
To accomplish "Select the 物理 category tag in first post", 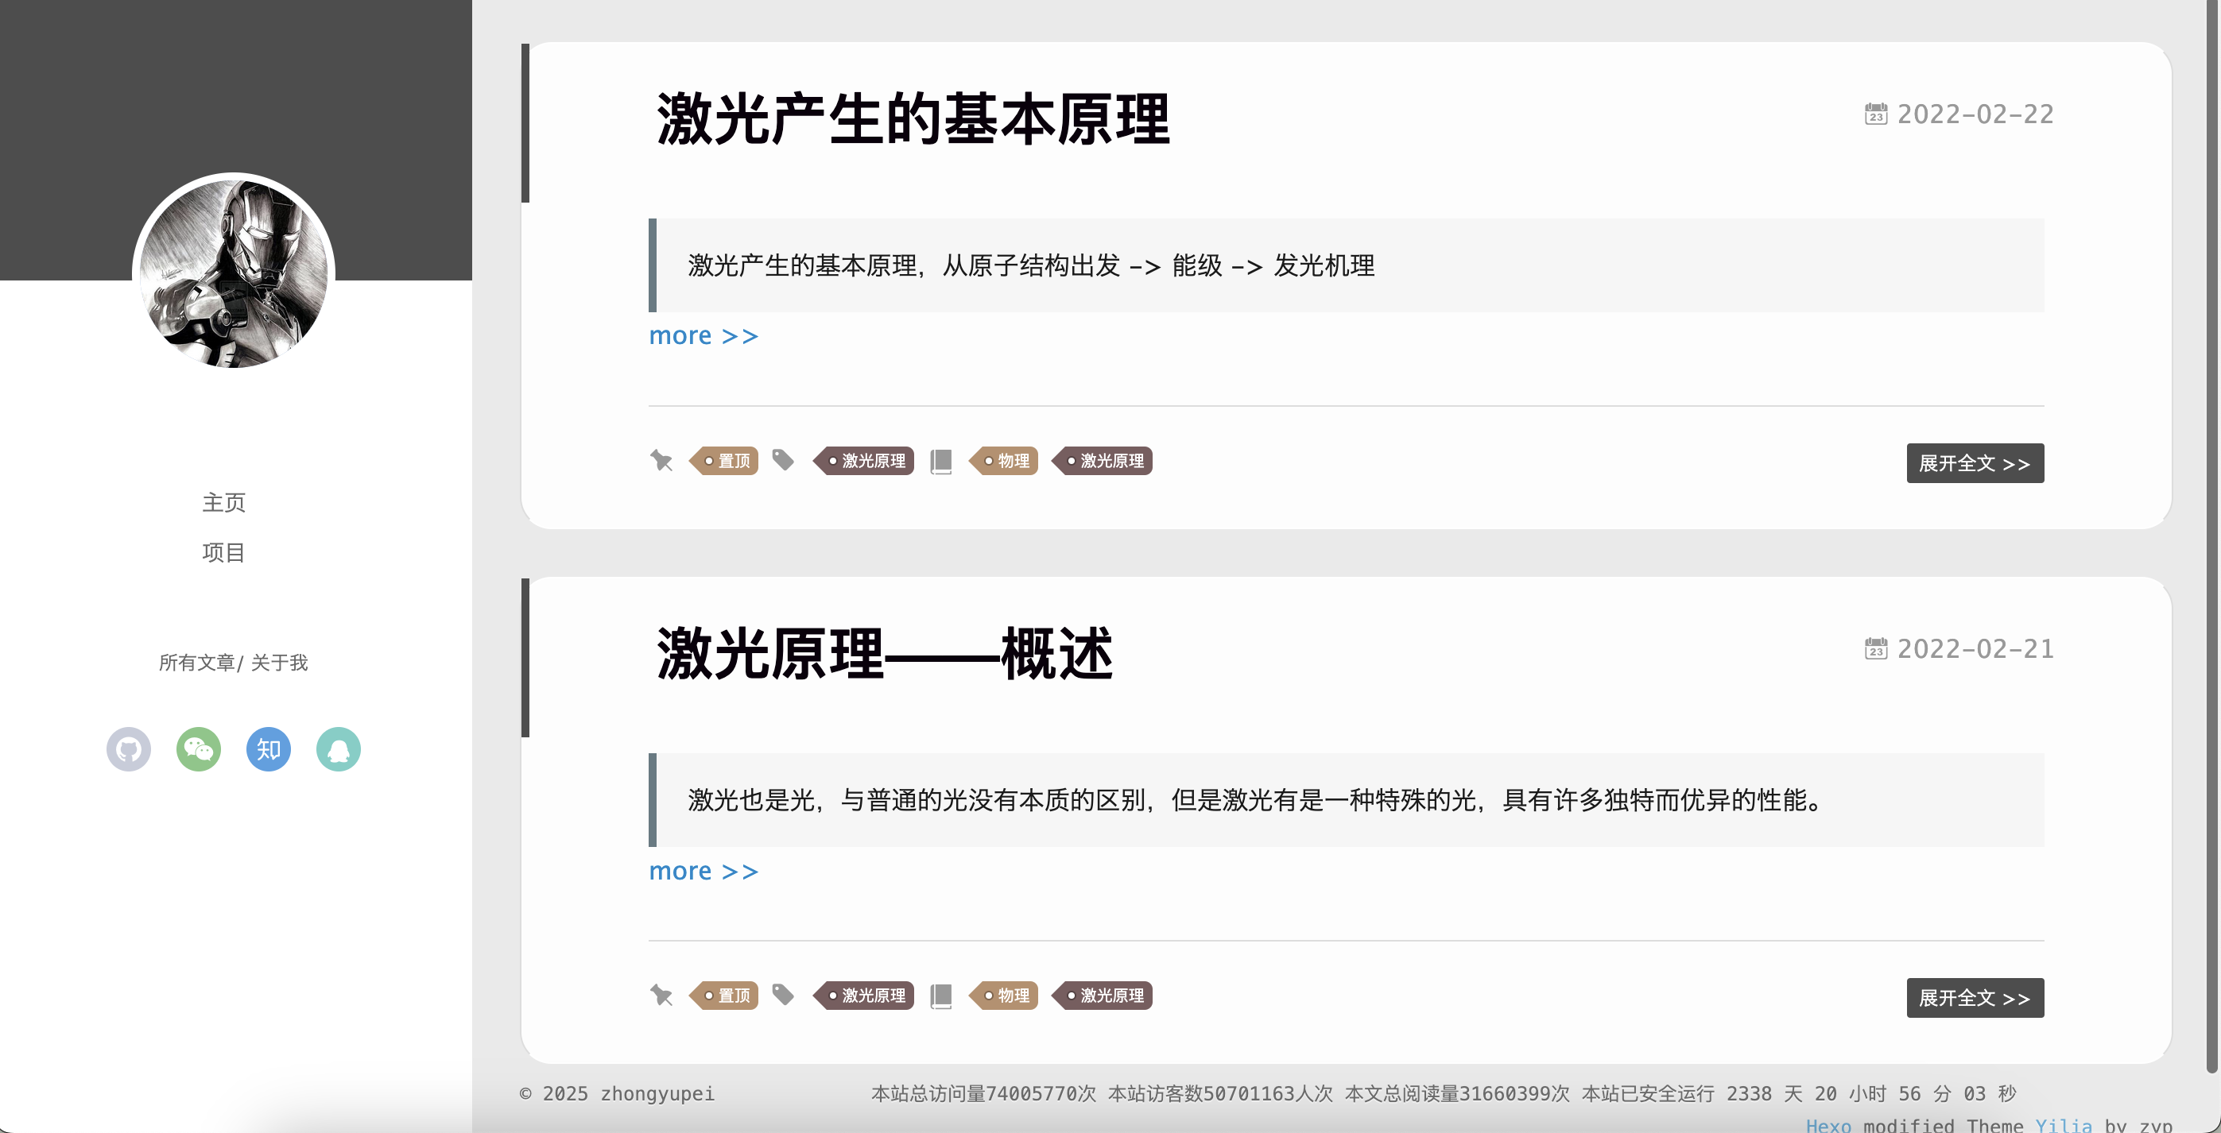I will click(x=1007, y=461).
